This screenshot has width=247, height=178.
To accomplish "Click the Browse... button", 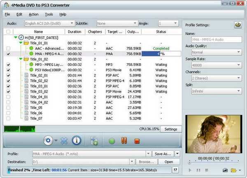I will coord(146,162).
